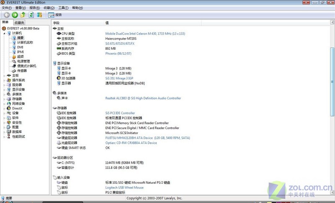Click the 设备 tree icon

click(9, 113)
